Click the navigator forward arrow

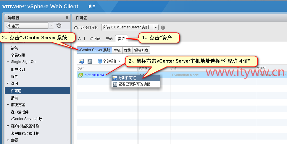pyautogui.click(x=51, y=26)
